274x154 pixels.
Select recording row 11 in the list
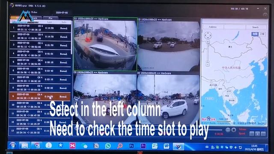(x=40, y=113)
